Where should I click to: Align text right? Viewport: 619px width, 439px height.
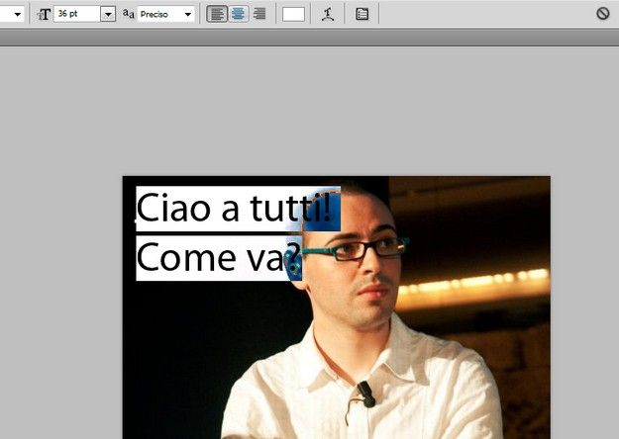(259, 14)
